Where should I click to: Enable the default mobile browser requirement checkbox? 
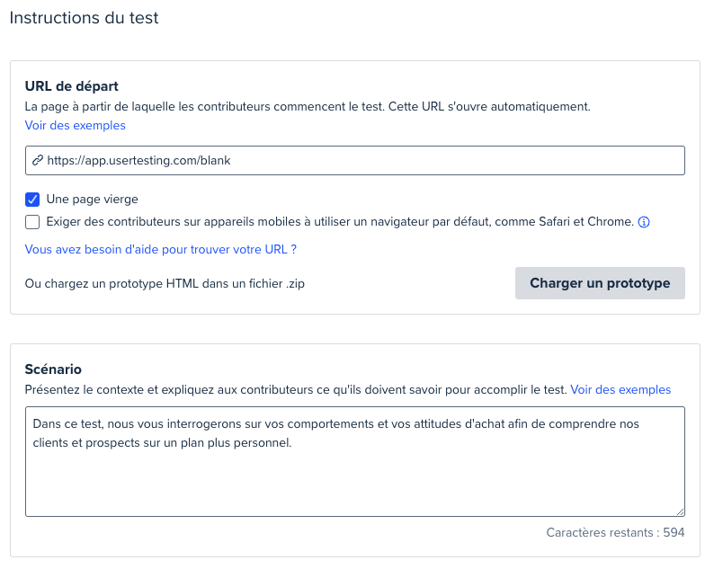32,222
